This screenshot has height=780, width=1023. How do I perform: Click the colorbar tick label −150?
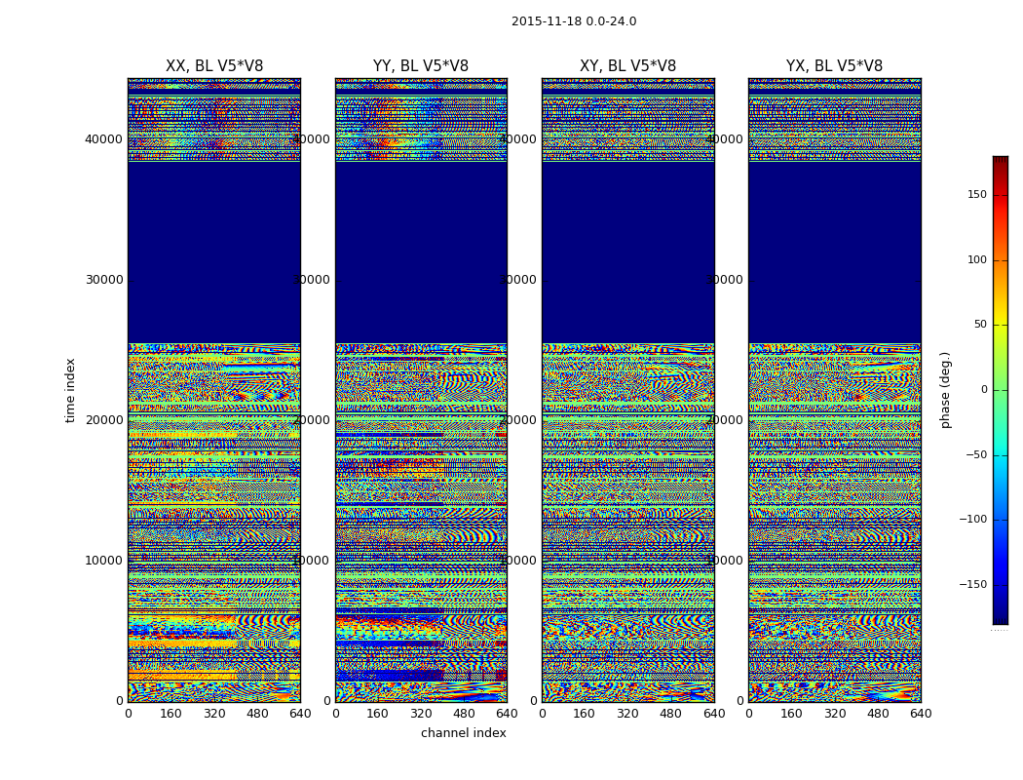coord(973,585)
